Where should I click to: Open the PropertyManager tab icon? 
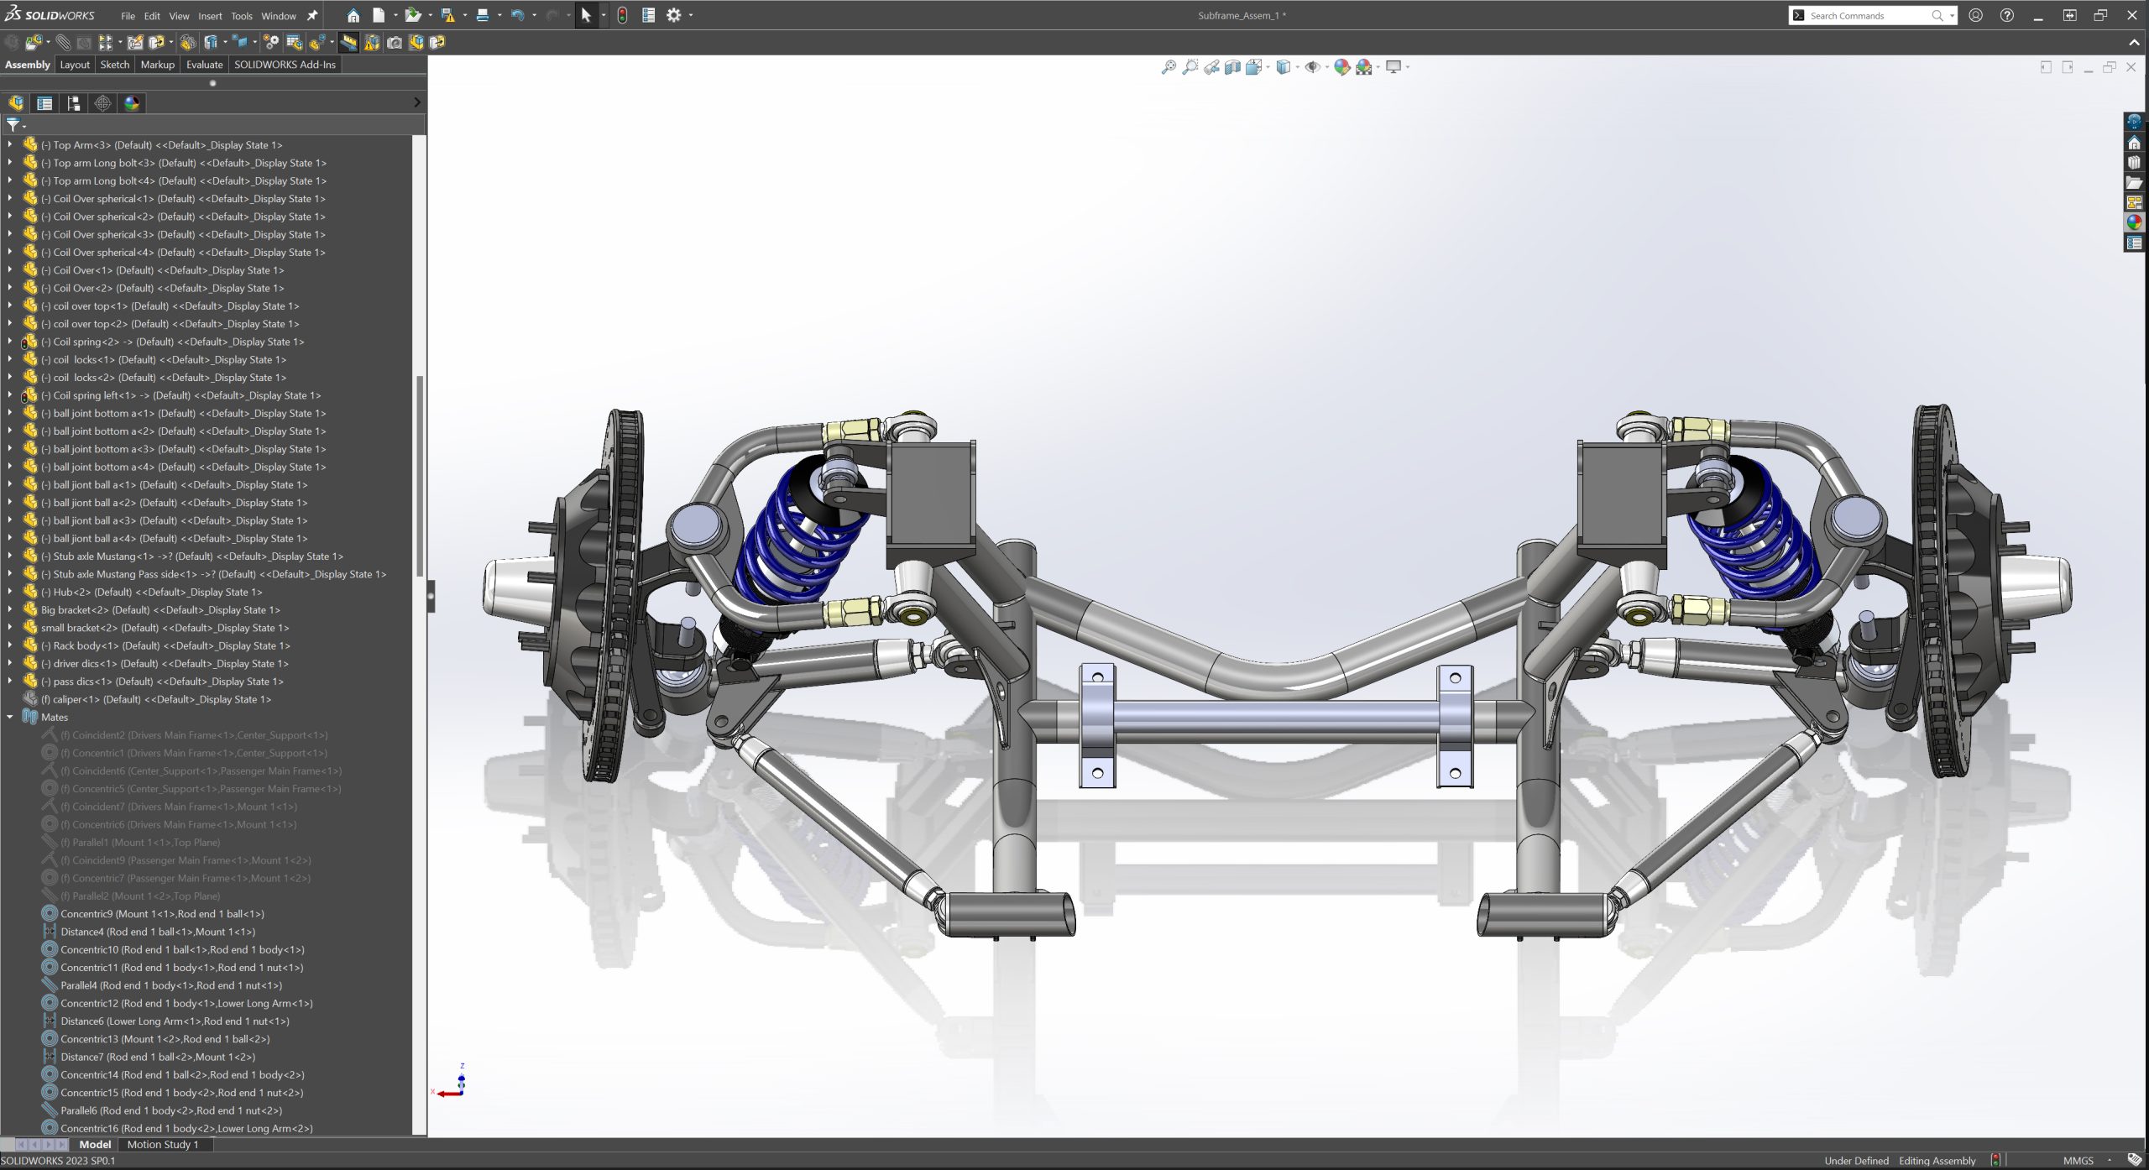click(x=44, y=103)
